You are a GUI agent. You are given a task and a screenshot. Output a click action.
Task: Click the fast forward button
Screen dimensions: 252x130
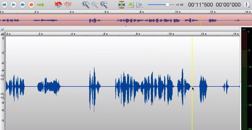coord(22,5)
